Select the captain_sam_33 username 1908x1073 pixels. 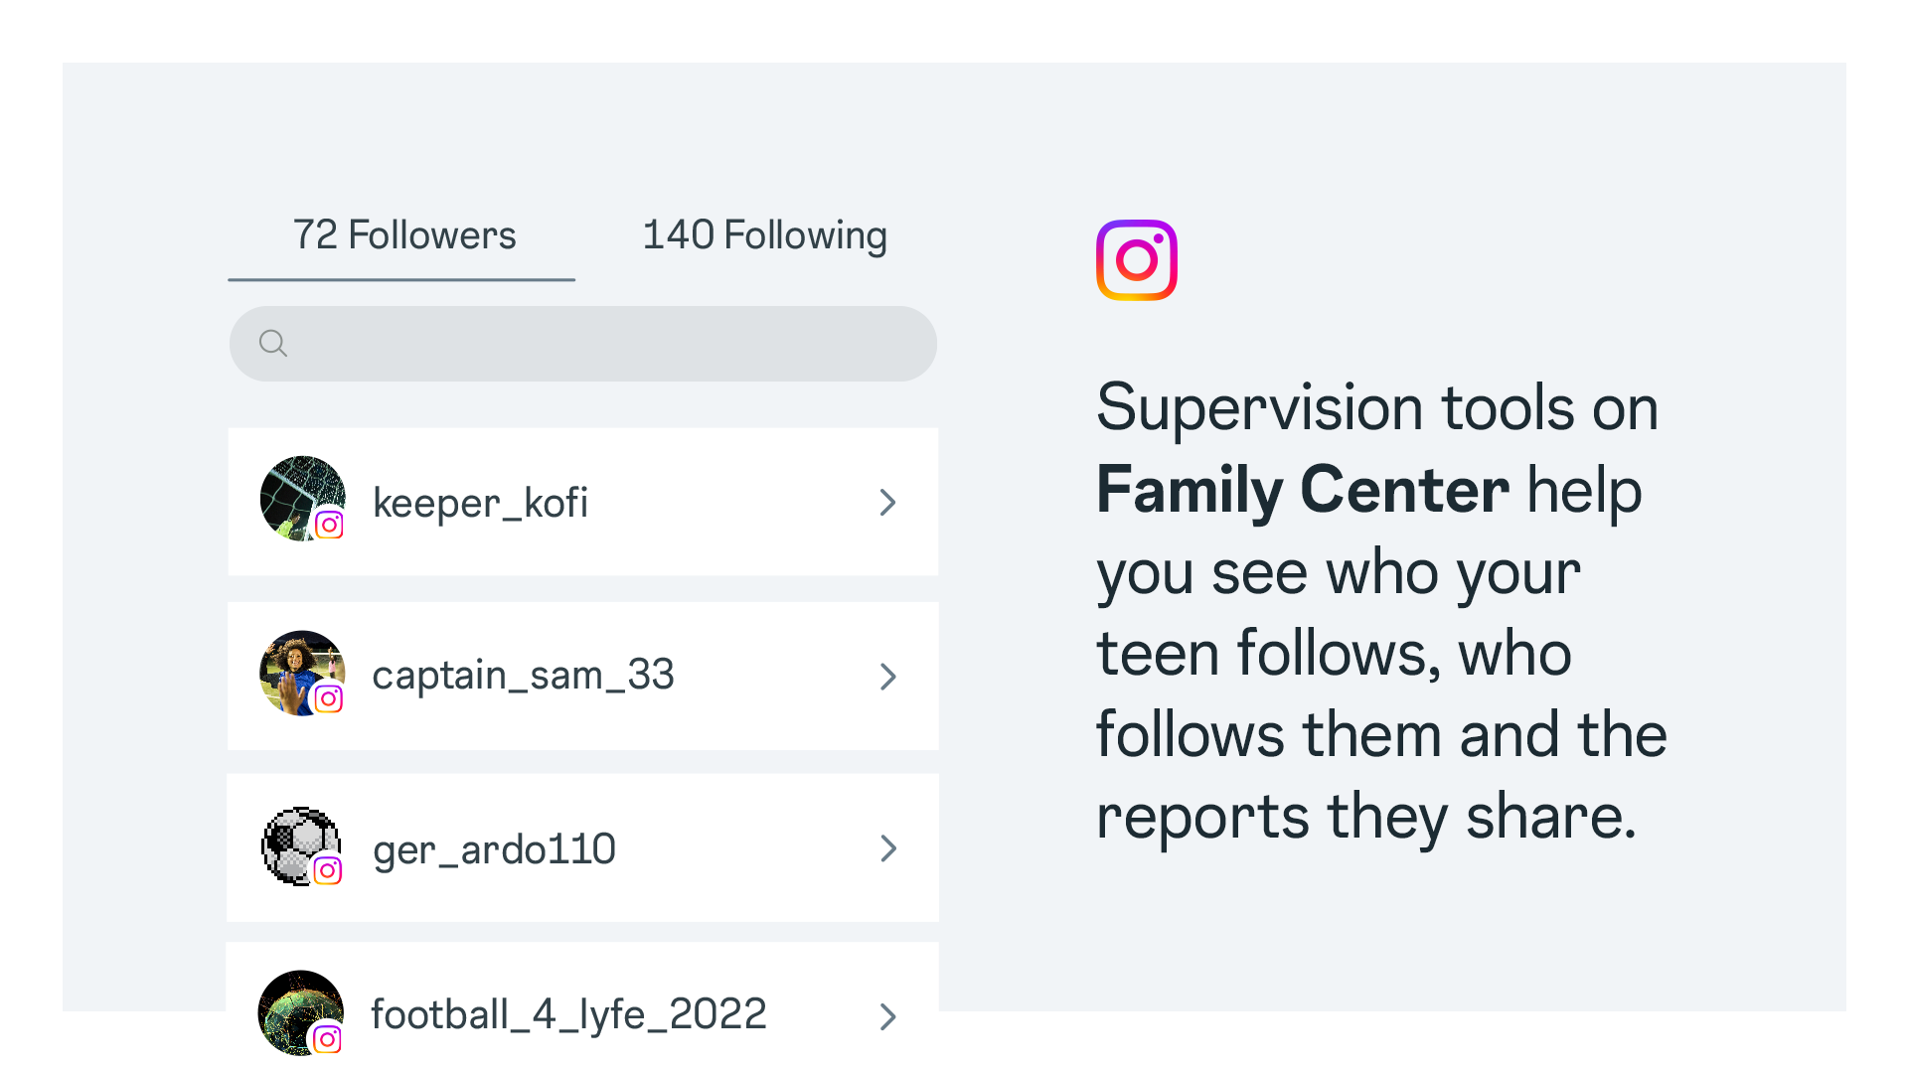[523, 676]
